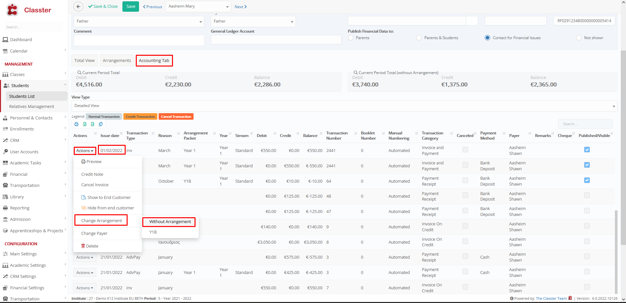Export the table to Excel
Viewport: 626px width, 303px height.
85,124
